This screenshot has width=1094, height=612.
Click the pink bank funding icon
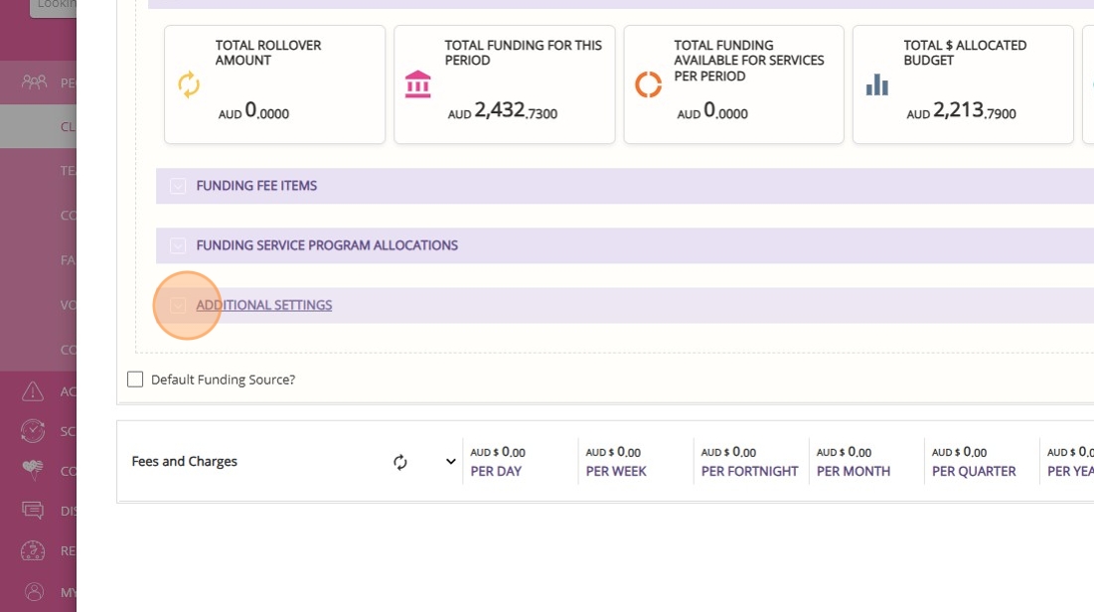[418, 85]
